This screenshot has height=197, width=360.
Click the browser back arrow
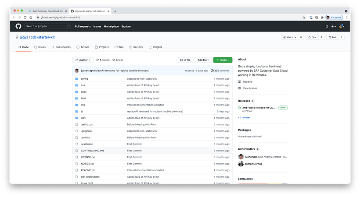14,18
